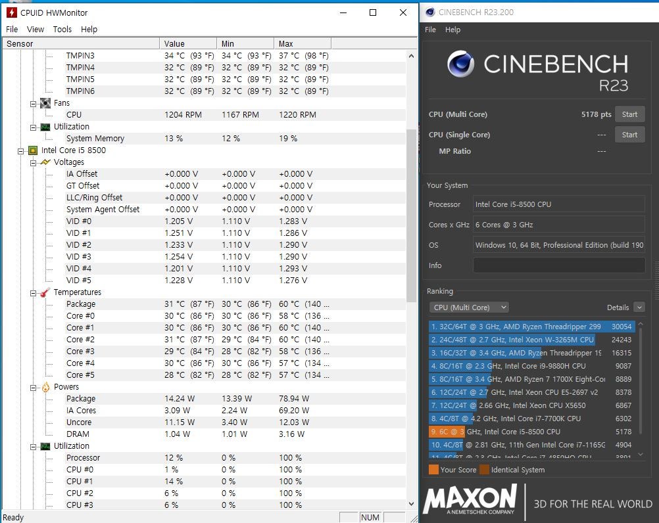The width and height of the screenshot is (659, 523).
Task: Select the highlighted Intel Core i5-8500 ranking entry
Action: pyautogui.click(x=531, y=432)
